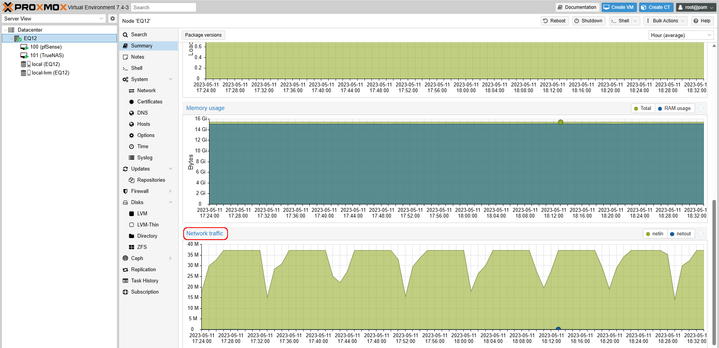This screenshot has width=719, height=348.
Task: Click the Disks drive icon
Action: coord(125,203)
